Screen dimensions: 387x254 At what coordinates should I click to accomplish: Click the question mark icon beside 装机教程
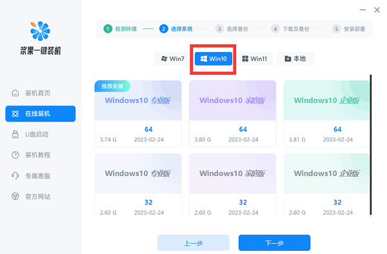coord(15,155)
